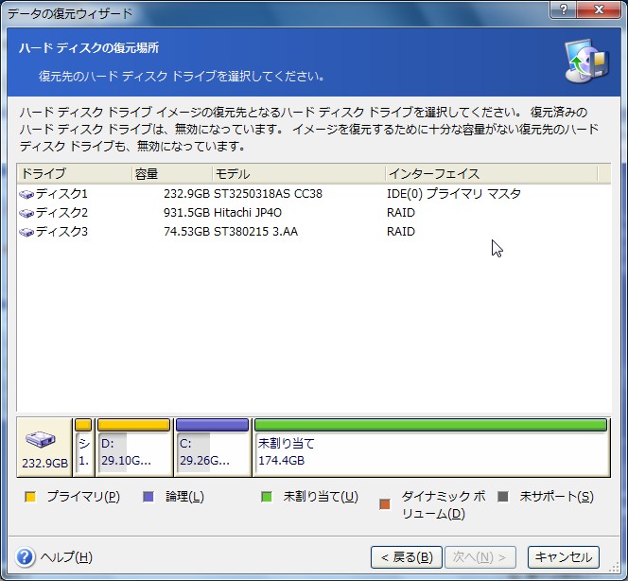Click the 未サポート(S) legend label
628x581 pixels.
coord(556,497)
